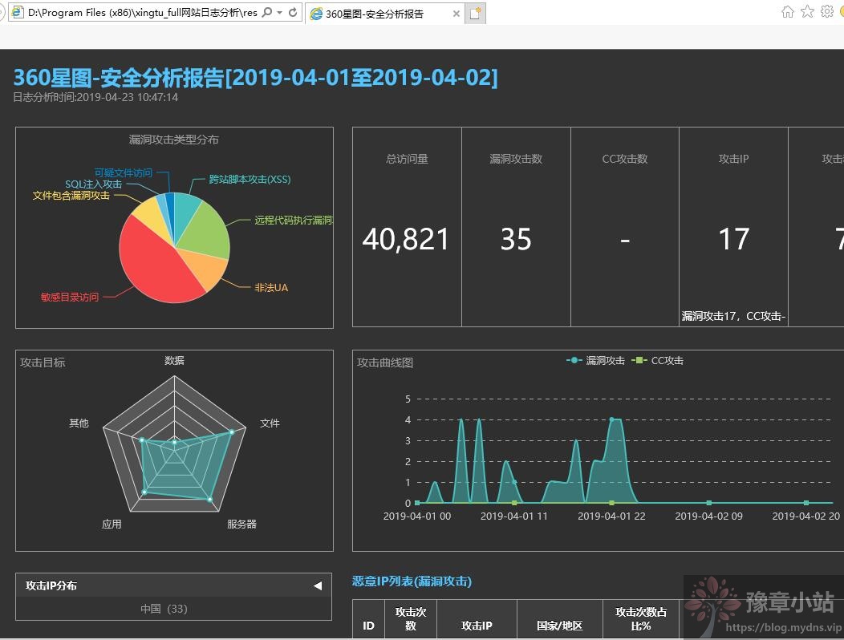Screen dimensions: 844x640
Task: Click the 攻击曲线图 chart title
Action: (385, 363)
